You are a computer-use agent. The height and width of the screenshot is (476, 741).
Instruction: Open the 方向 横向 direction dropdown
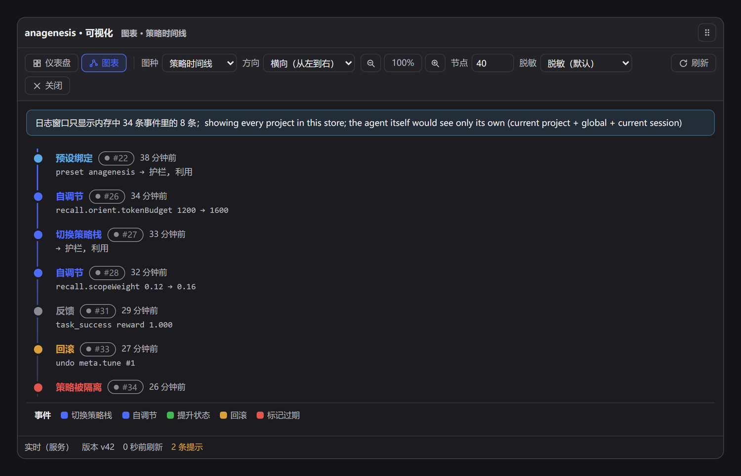point(309,63)
